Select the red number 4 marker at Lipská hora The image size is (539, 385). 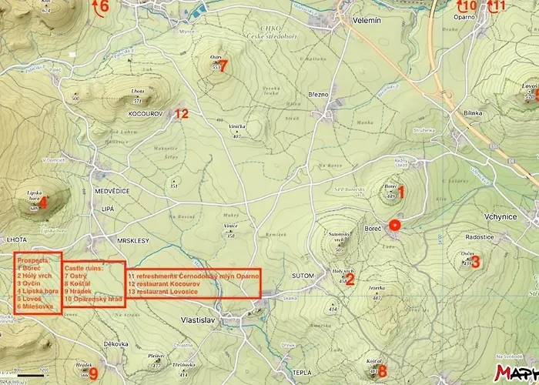point(42,203)
